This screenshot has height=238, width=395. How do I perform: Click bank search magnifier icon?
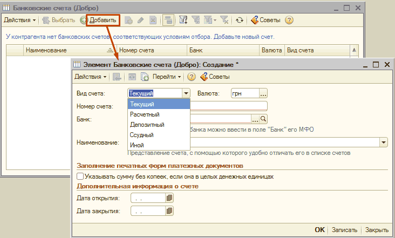point(264,119)
